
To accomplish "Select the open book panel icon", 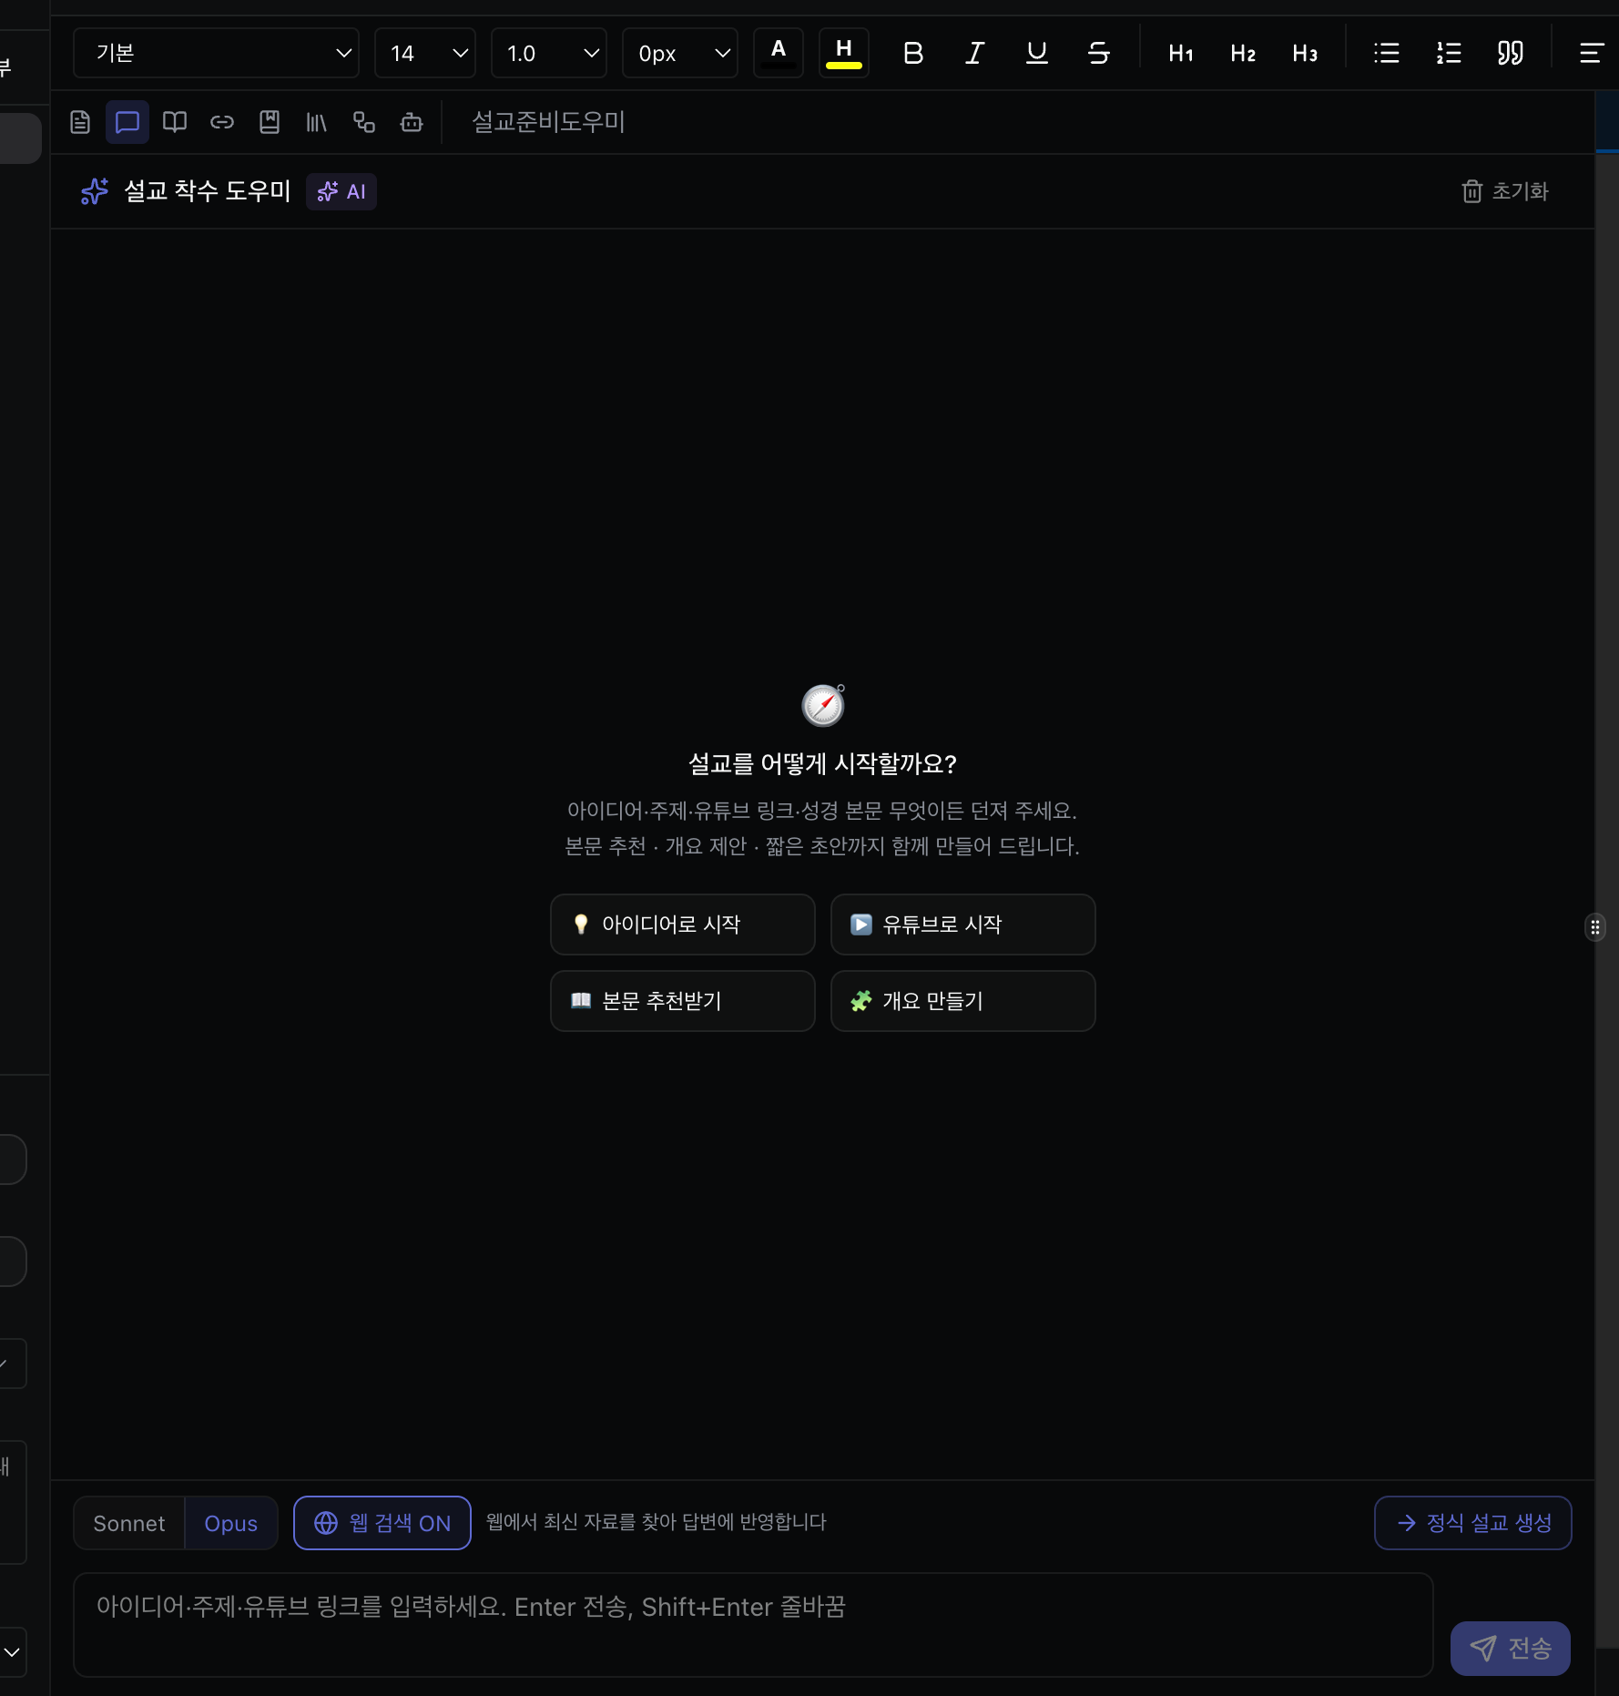I will (175, 122).
